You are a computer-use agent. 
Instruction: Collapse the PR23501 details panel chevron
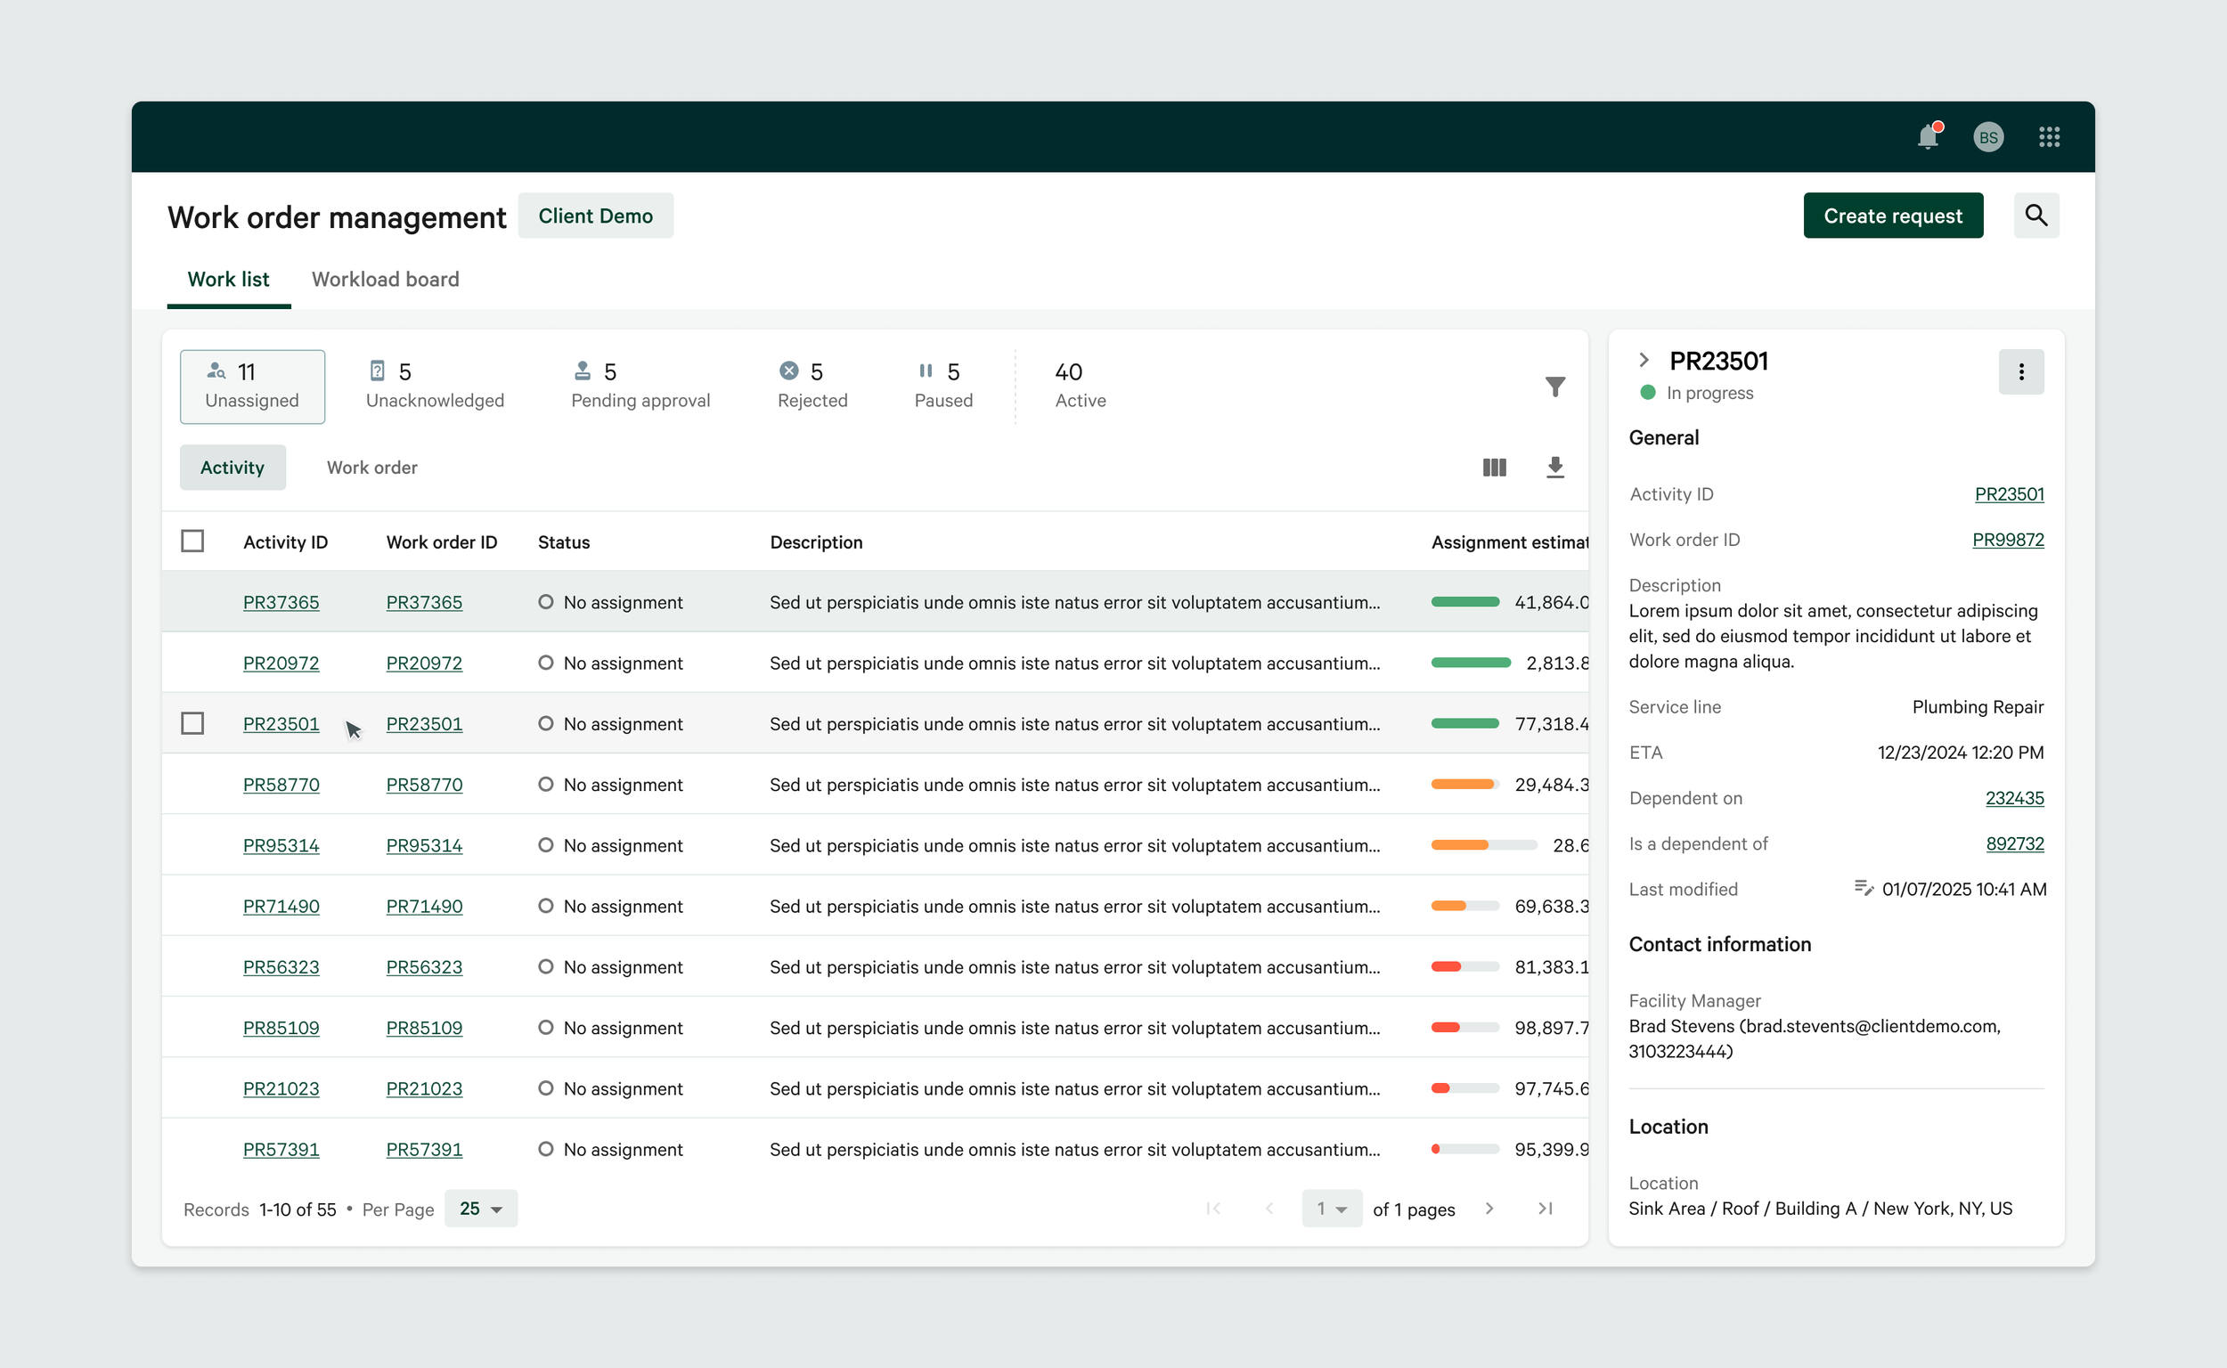[1644, 360]
